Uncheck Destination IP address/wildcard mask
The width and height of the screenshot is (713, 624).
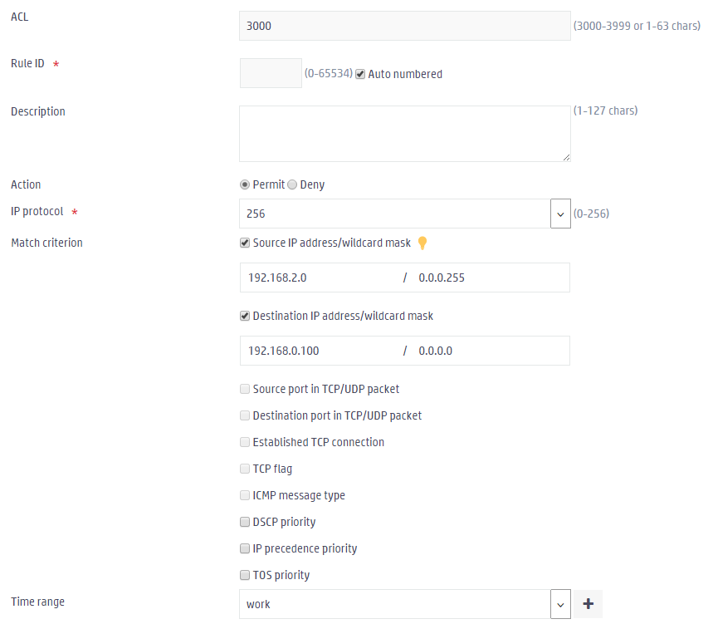[245, 316]
